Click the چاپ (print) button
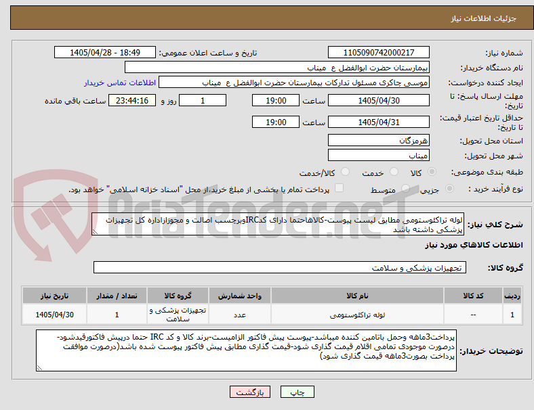Image resolution: width=534 pixels, height=410 pixels. coord(297,392)
